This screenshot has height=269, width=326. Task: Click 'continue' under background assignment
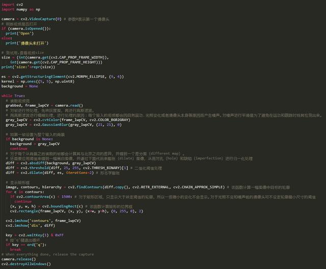coord(19,148)
